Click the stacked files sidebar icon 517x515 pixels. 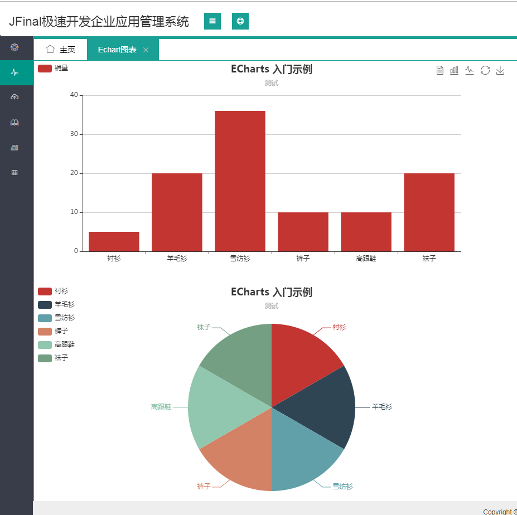[x=15, y=147]
